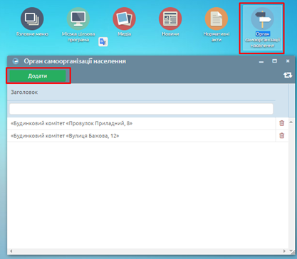Screen dimensions: 297x259
Task: Maximize the Орган самоорганізації населення window
Action: pyautogui.click(x=275, y=61)
